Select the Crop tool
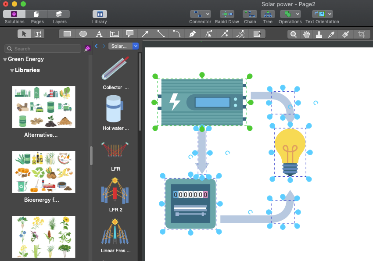The height and width of the screenshot is (261, 373). point(361,34)
